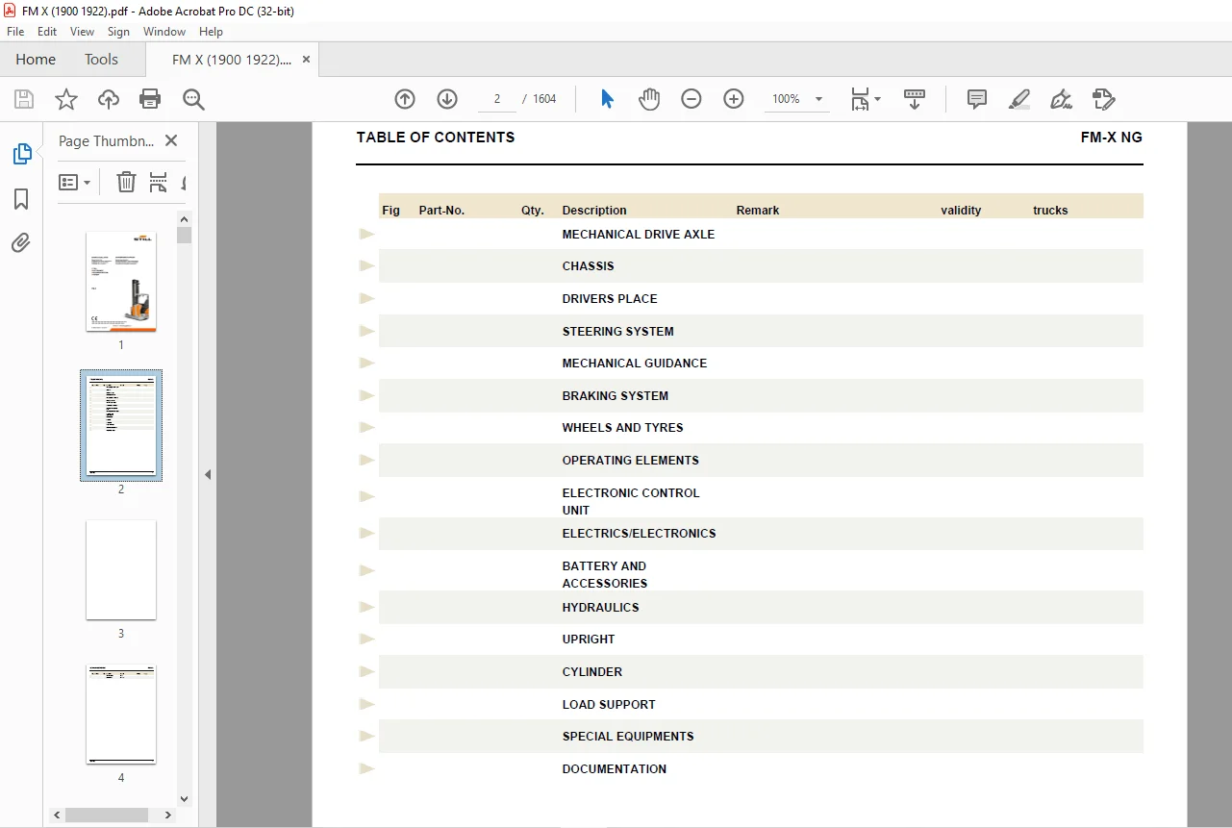Bookmark document with the star icon
Viewport: 1232px width, 828px height.
click(x=66, y=99)
